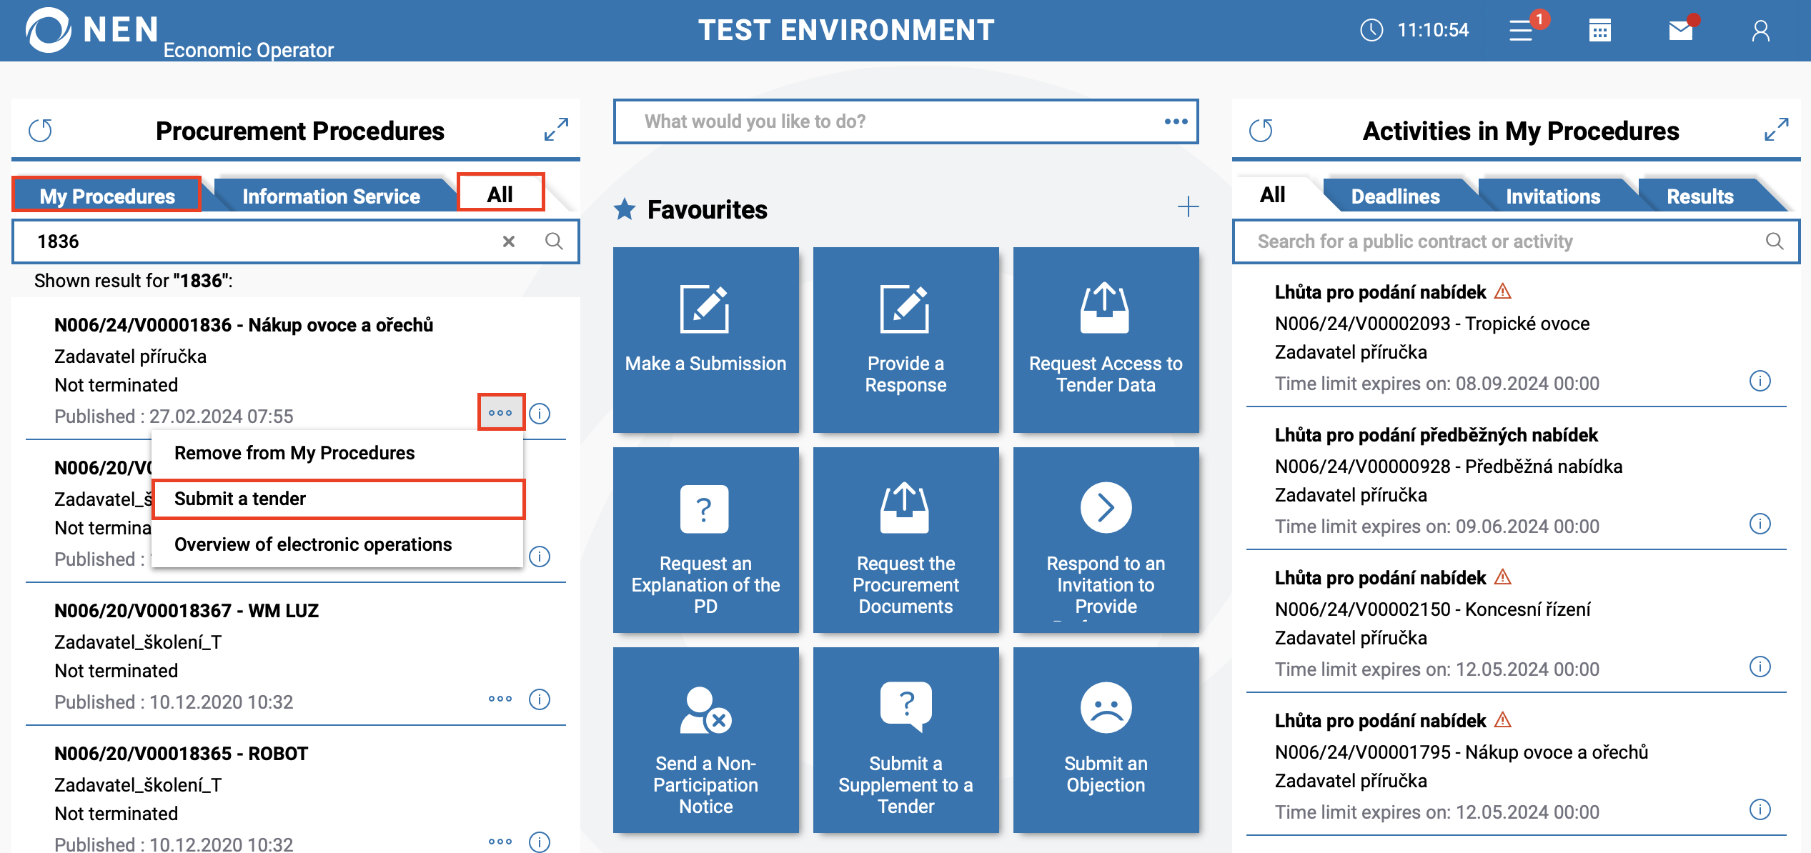Open the calendar icon in header
The width and height of the screenshot is (1811, 853).
coord(1599,31)
